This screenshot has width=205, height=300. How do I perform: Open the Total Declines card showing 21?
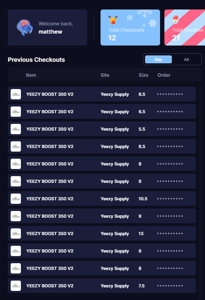pos(184,28)
